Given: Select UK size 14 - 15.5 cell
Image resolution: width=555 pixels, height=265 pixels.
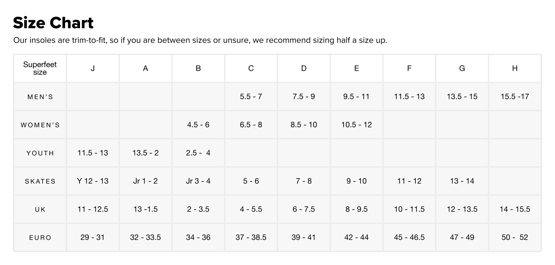Looking at the screenshot, I should coord(515,209).
